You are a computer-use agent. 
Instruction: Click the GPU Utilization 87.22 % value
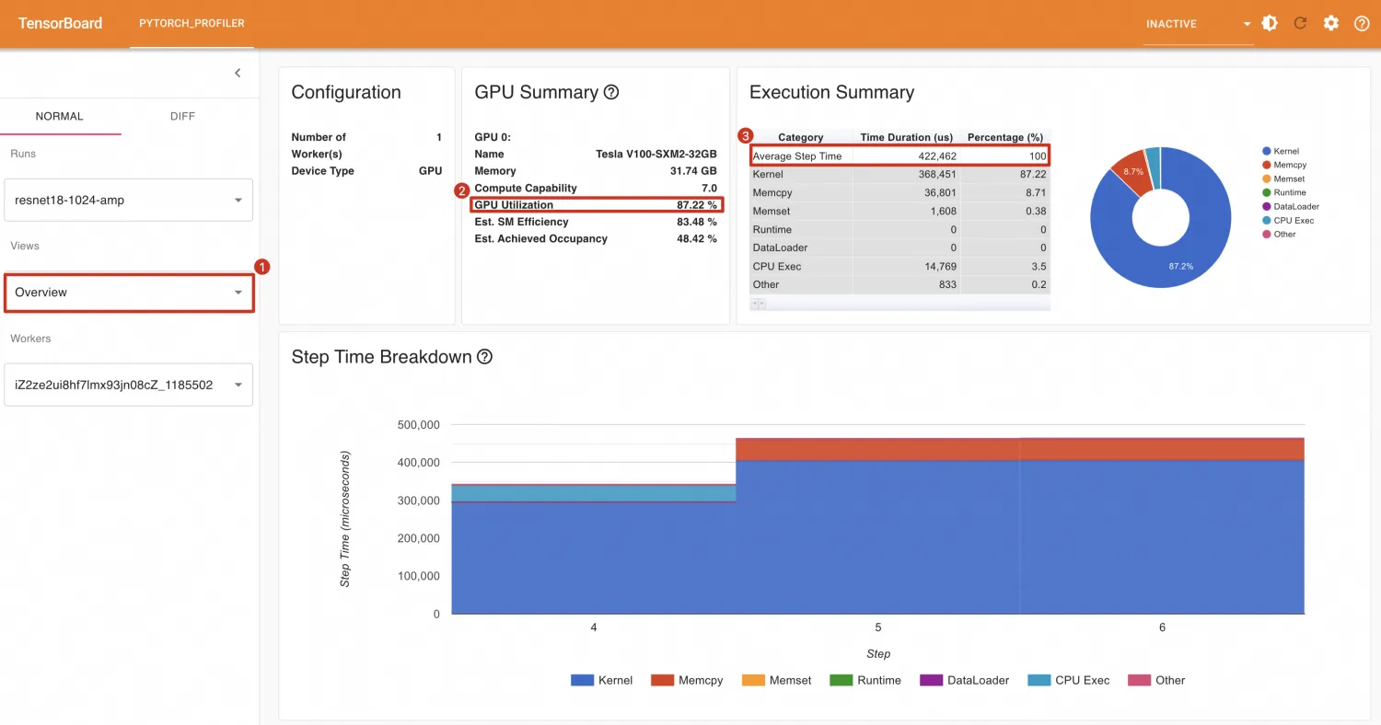click(697, 204)
